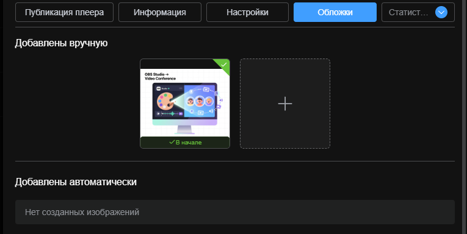Click the Добавлены вручную heading
This screenshot has width=467, height=234.
point(62,43)
